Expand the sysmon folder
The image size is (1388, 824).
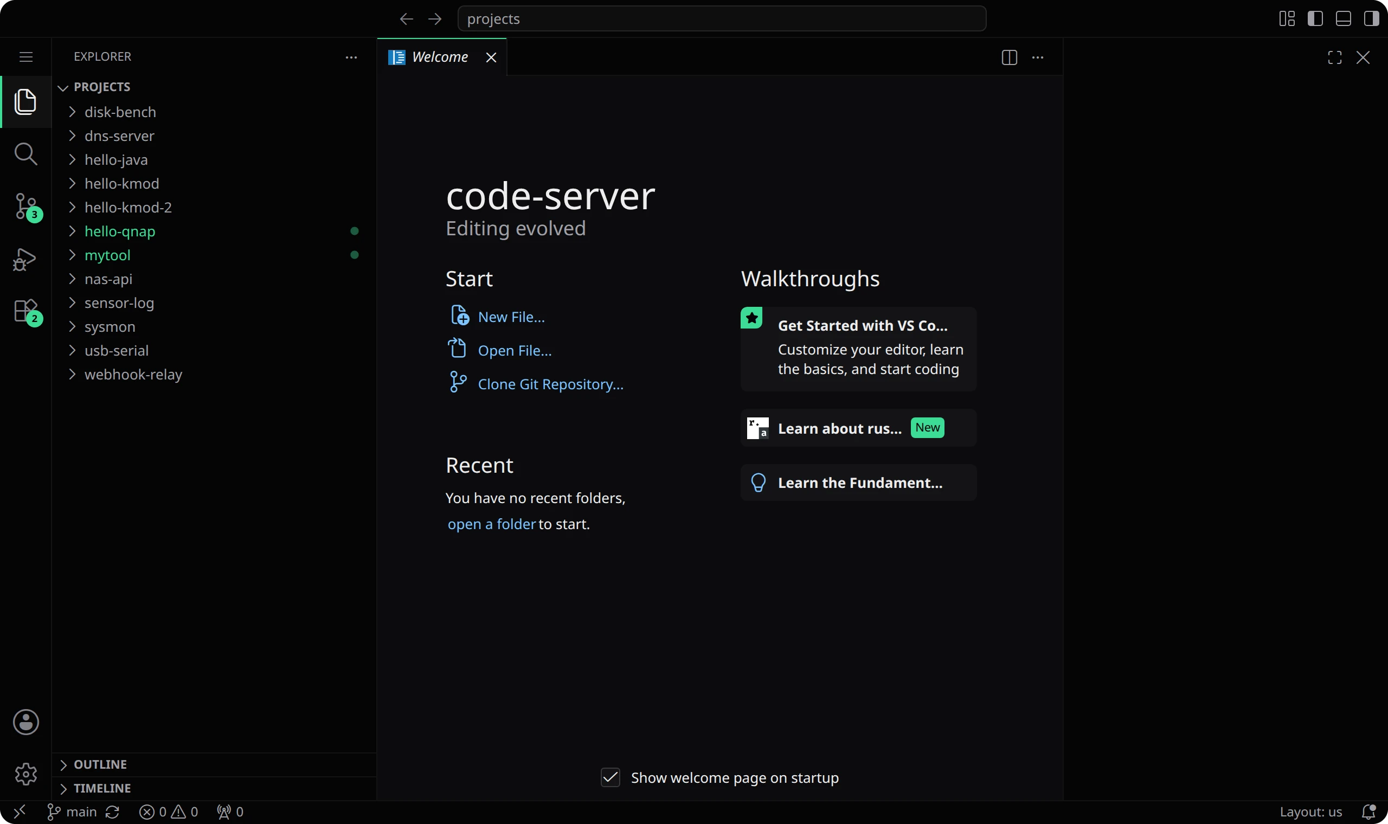[x=214, y=326]
